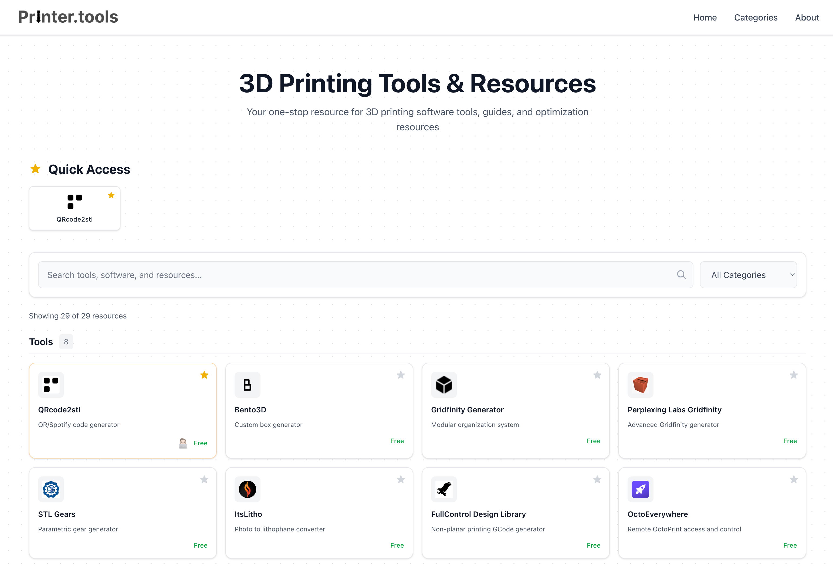Click the Perplexing Labs orange bin icon

click(x=640, y=385)
